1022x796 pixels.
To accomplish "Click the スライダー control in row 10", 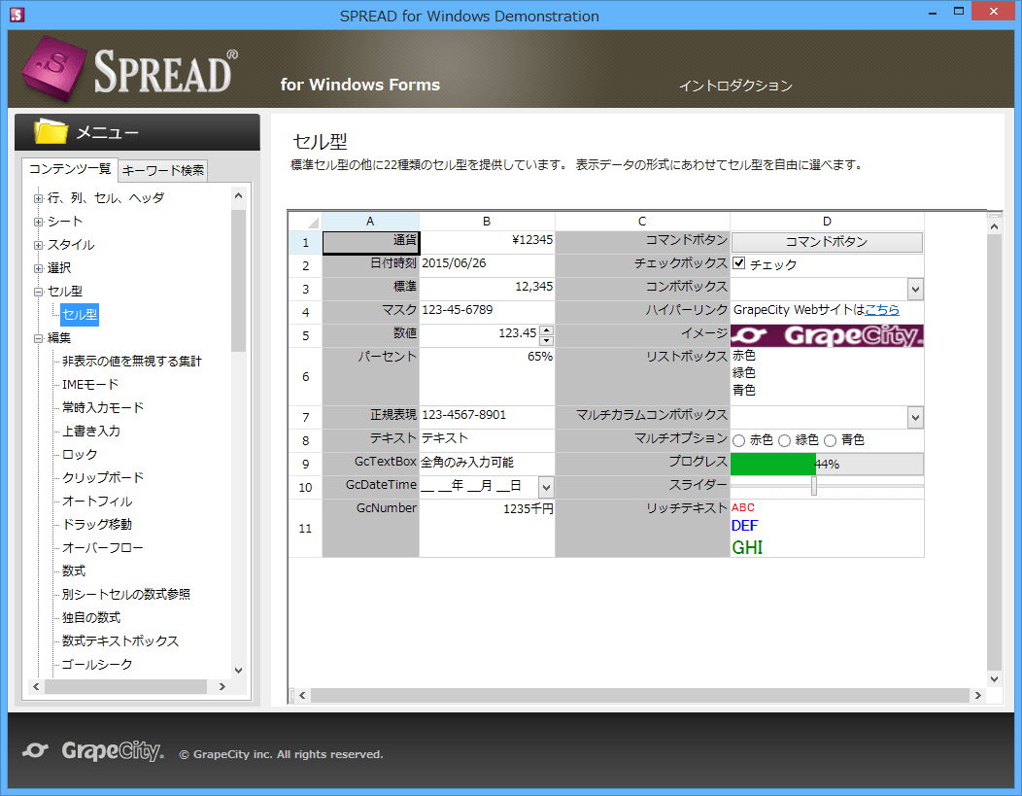I will (x=814, y=486).
